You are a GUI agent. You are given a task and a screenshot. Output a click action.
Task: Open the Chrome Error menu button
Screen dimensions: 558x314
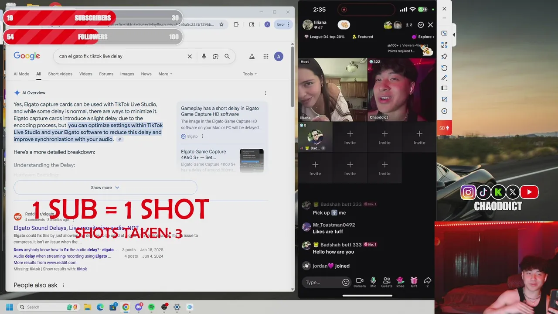283,24
